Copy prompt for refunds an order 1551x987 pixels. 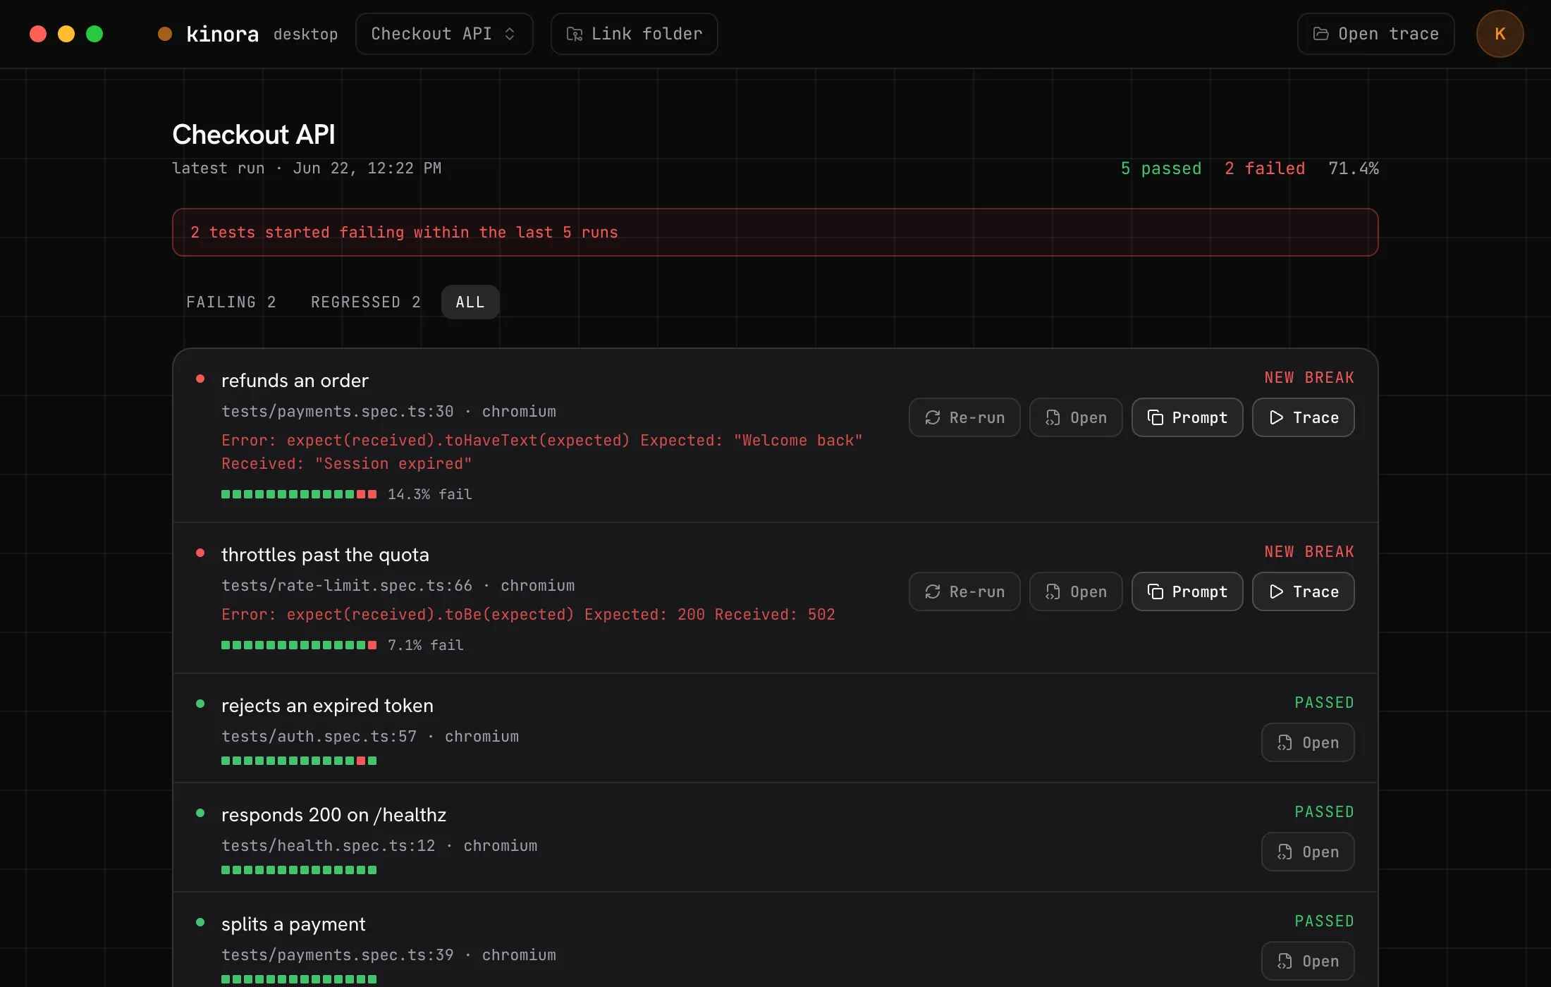click(1187, 417)
